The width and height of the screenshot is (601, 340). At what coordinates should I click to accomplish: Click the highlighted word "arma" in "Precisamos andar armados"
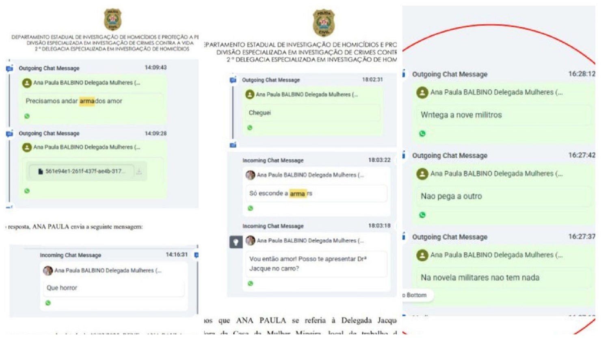pyautogui.click(x=87, y=101)
